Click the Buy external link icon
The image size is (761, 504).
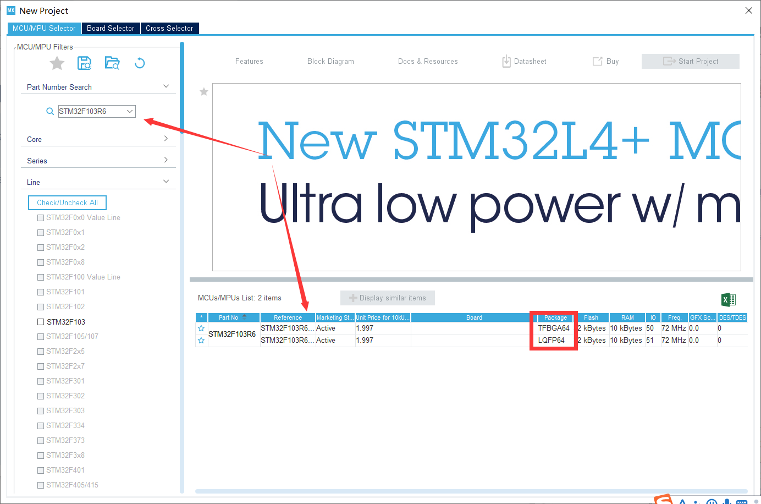point(598,61)
